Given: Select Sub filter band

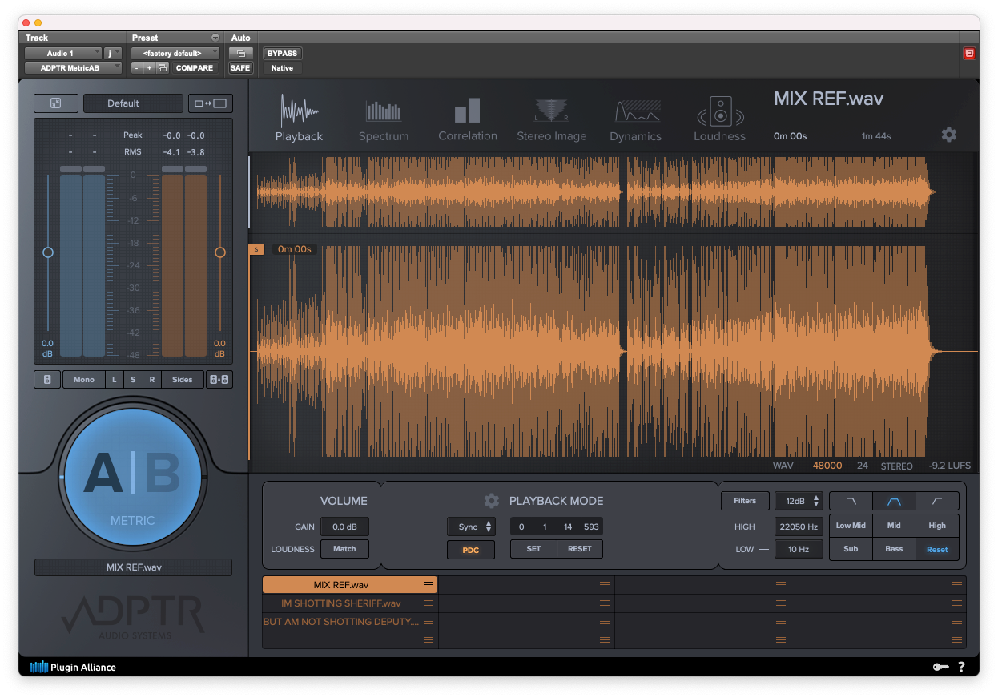Looking at the screenshot, I should pos(851,549).
